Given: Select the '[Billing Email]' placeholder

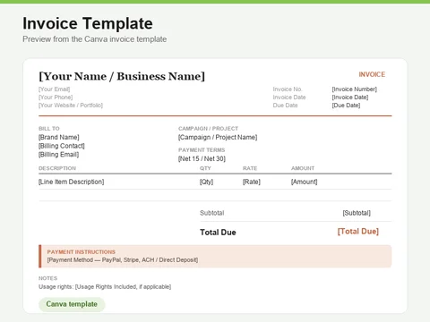Looking at the screenshot, I should [x=58, y=155].
